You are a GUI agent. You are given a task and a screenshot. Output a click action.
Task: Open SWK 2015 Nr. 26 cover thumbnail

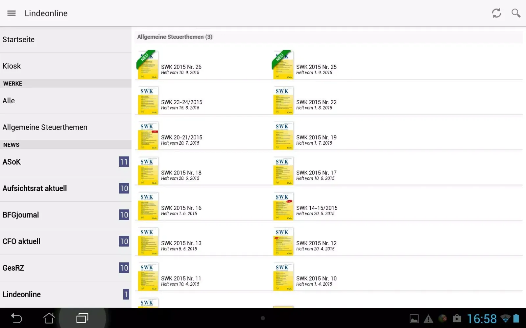click(x=148, y=65)
